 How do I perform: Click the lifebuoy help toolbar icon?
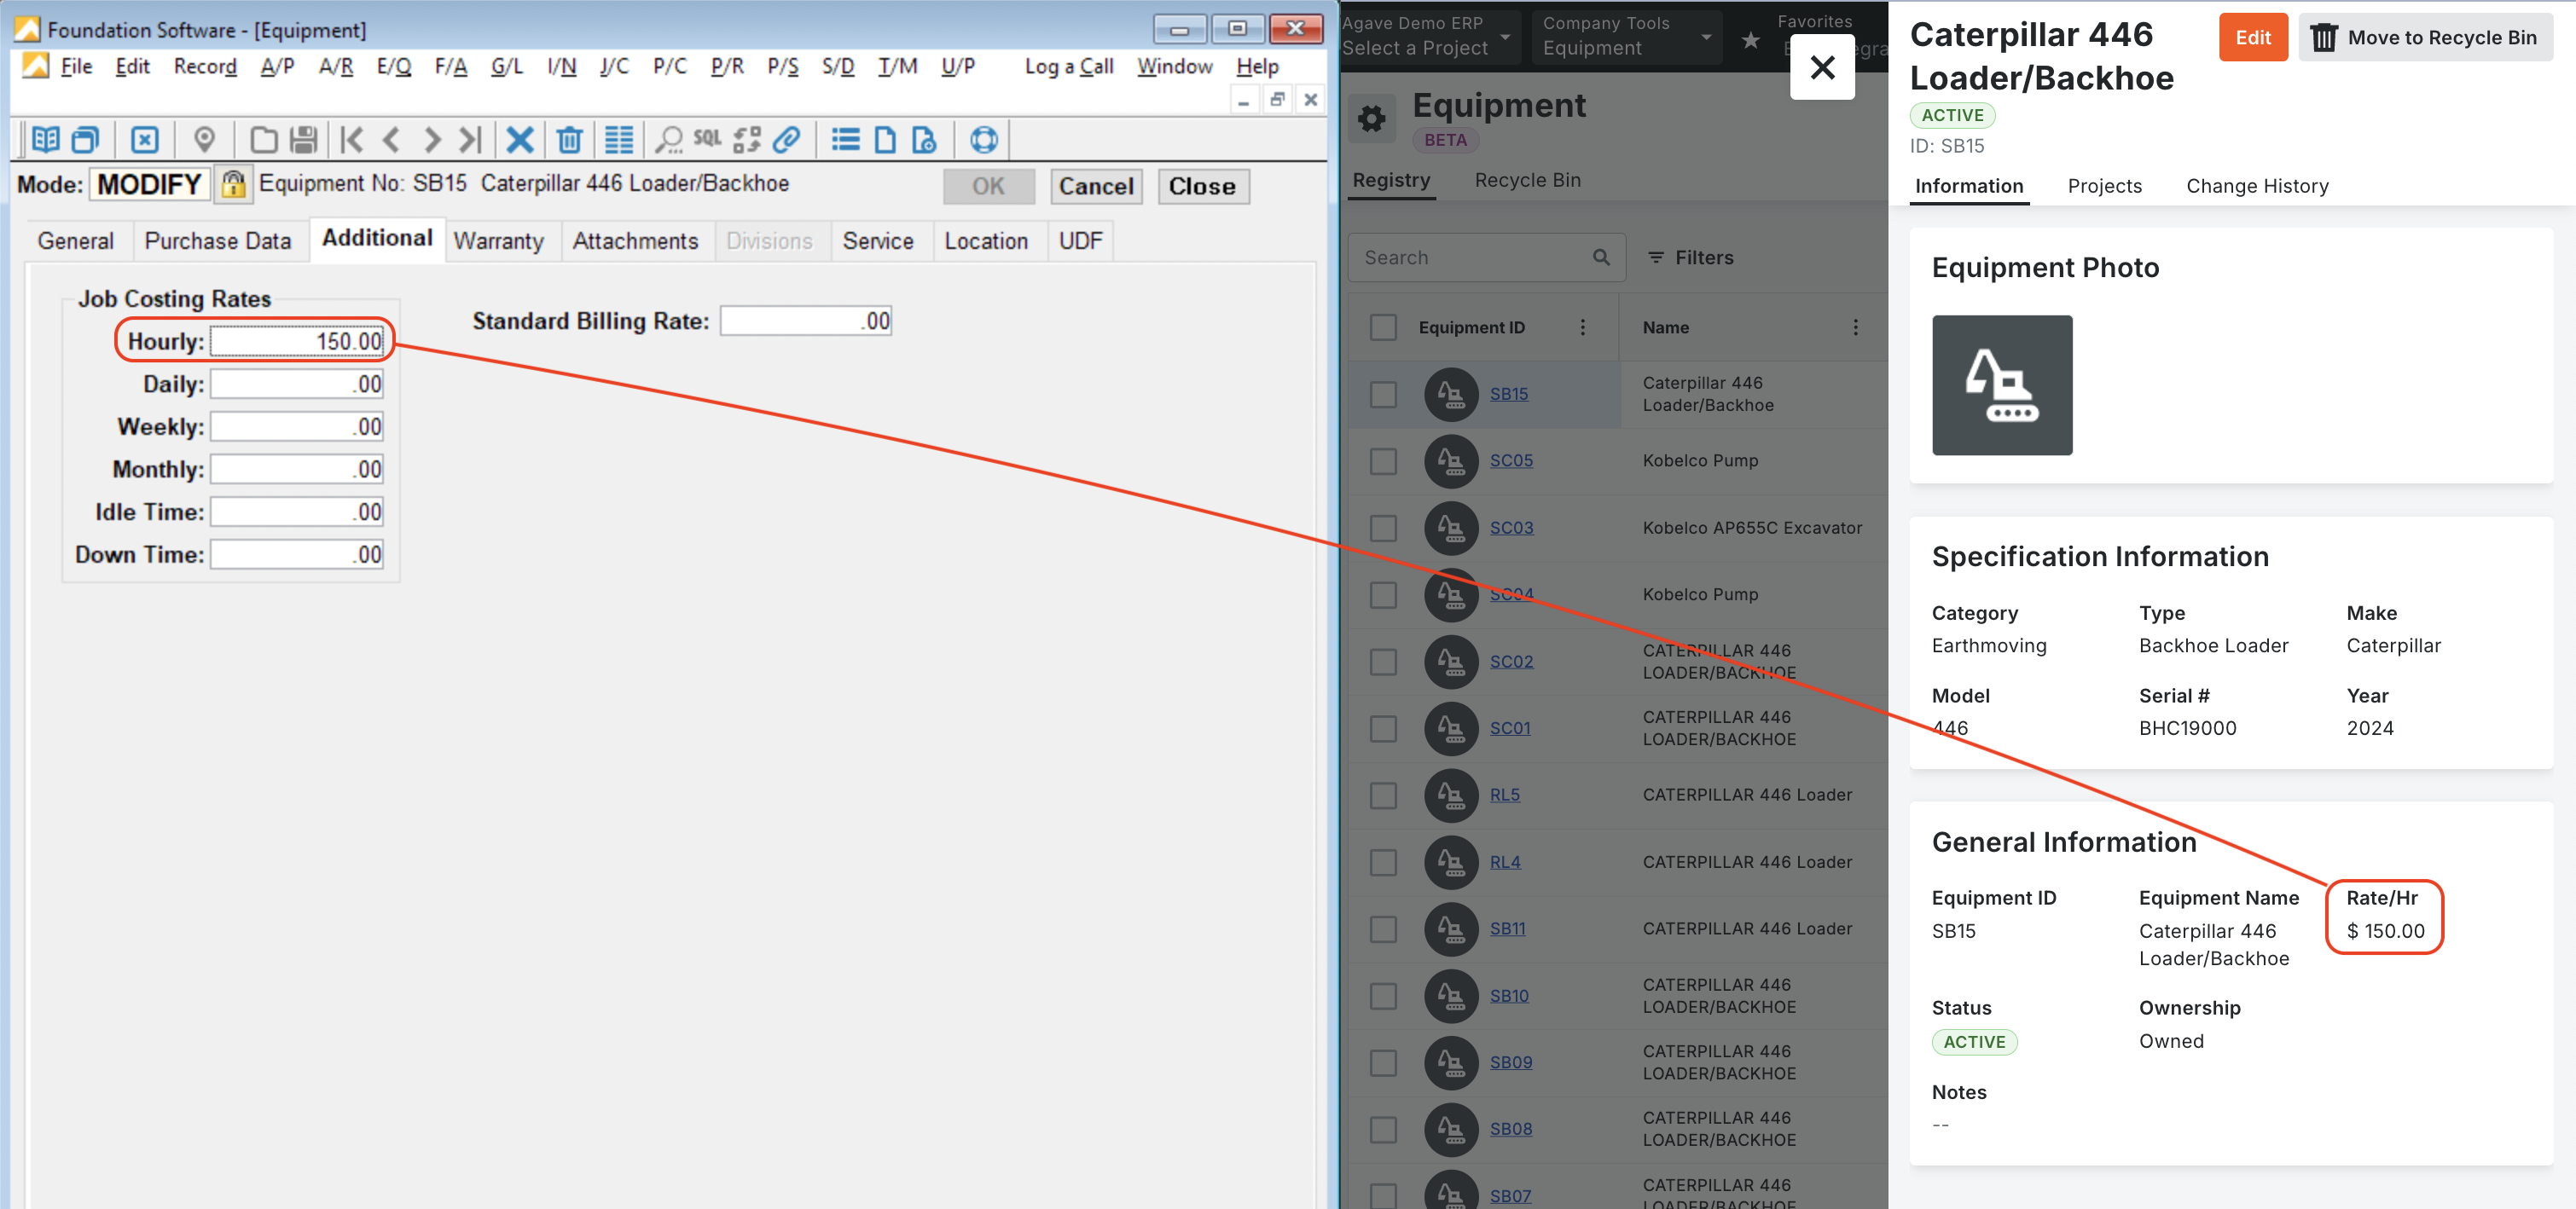click(984, 139)
